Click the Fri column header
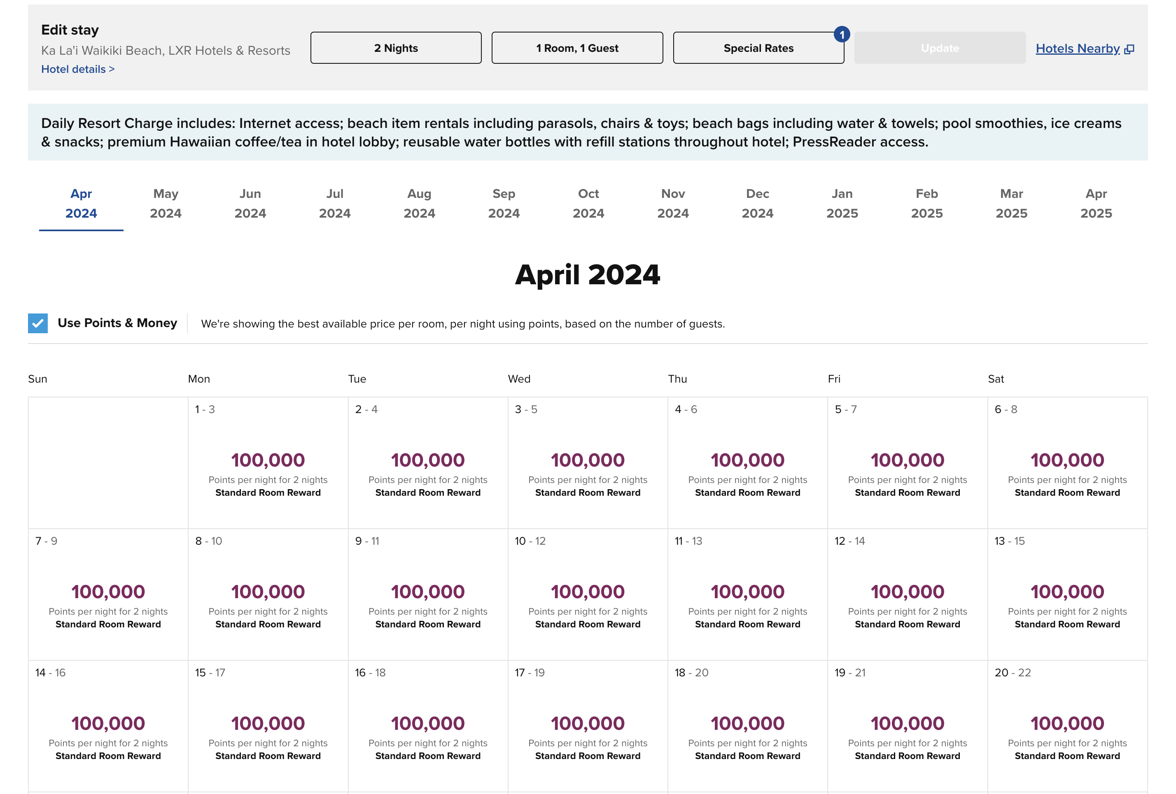The height and width of the screenshot is (794, 1176). click(834, 379)
